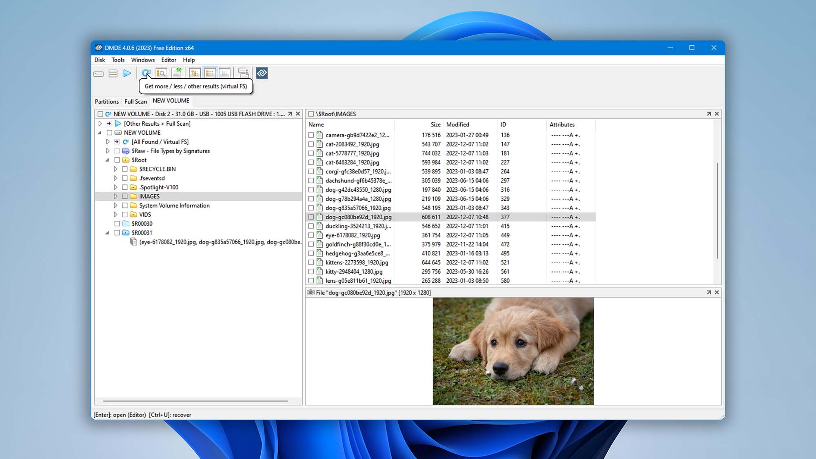Click the hex editor toolbar icon
The width and height of the screenshot is (816, 459).
224,73
